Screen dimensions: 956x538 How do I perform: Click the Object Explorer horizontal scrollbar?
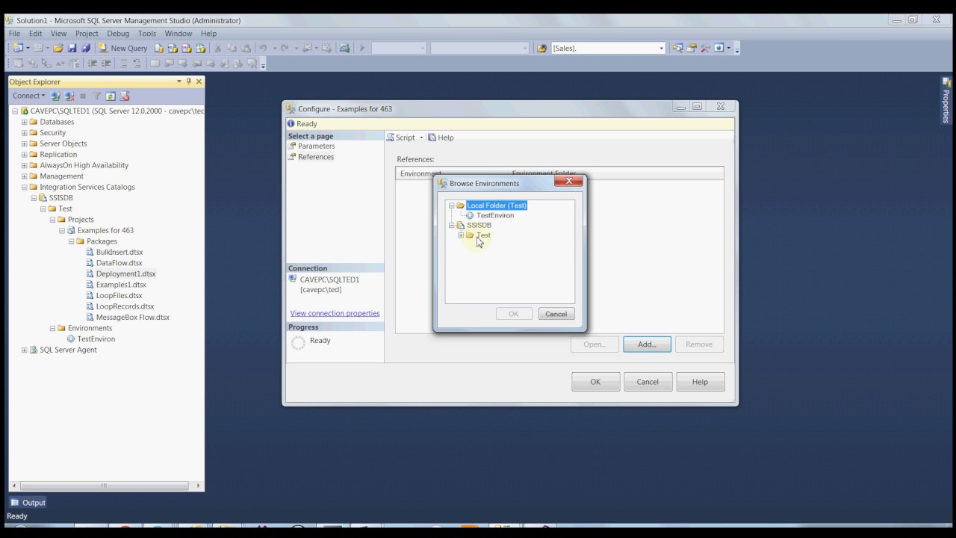[104, 486]
